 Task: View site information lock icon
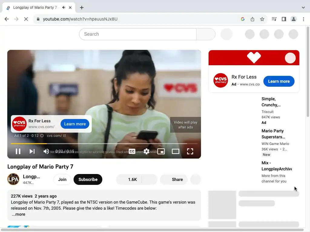tap(38, 19)
